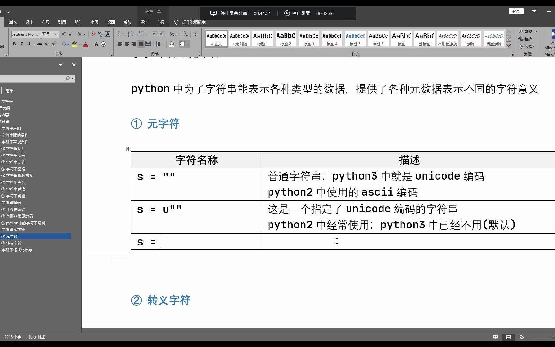Open font dialog launcher in 字体 group
This screenshot has height=347, width=555.
(111, 54)
